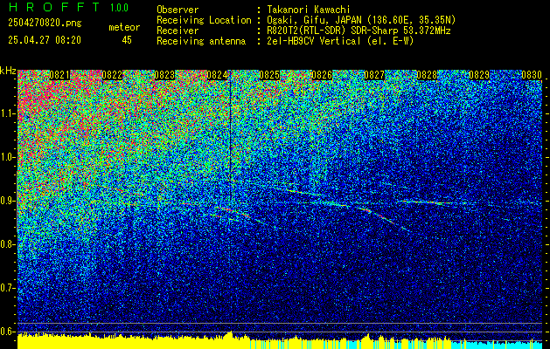Click the version number 1.0.0
This screenshot has height=349, width=550.
coord(119,8)
